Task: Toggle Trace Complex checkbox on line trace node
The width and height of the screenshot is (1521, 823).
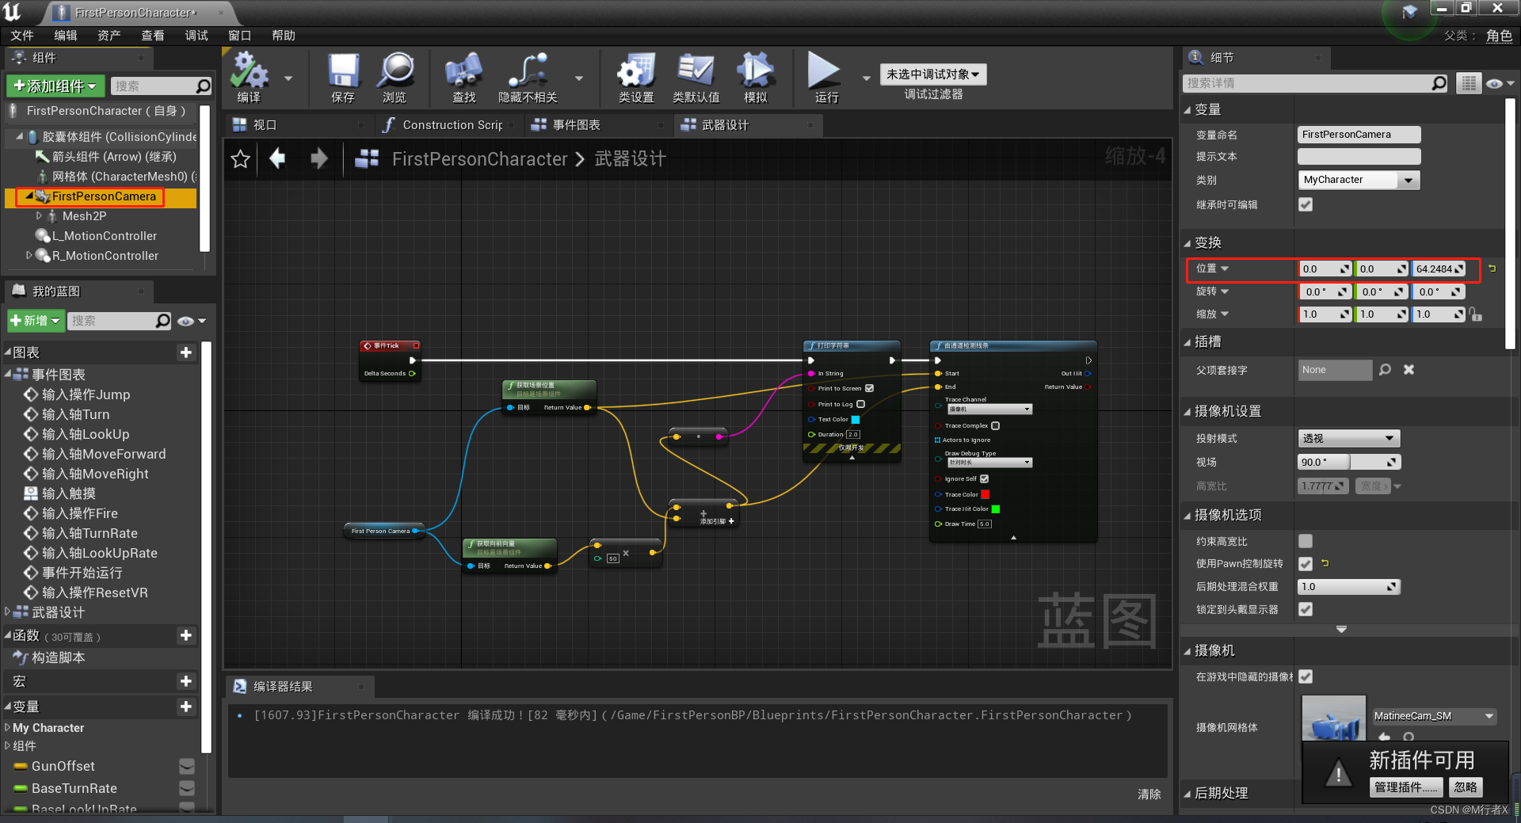Action: point(995,425)
